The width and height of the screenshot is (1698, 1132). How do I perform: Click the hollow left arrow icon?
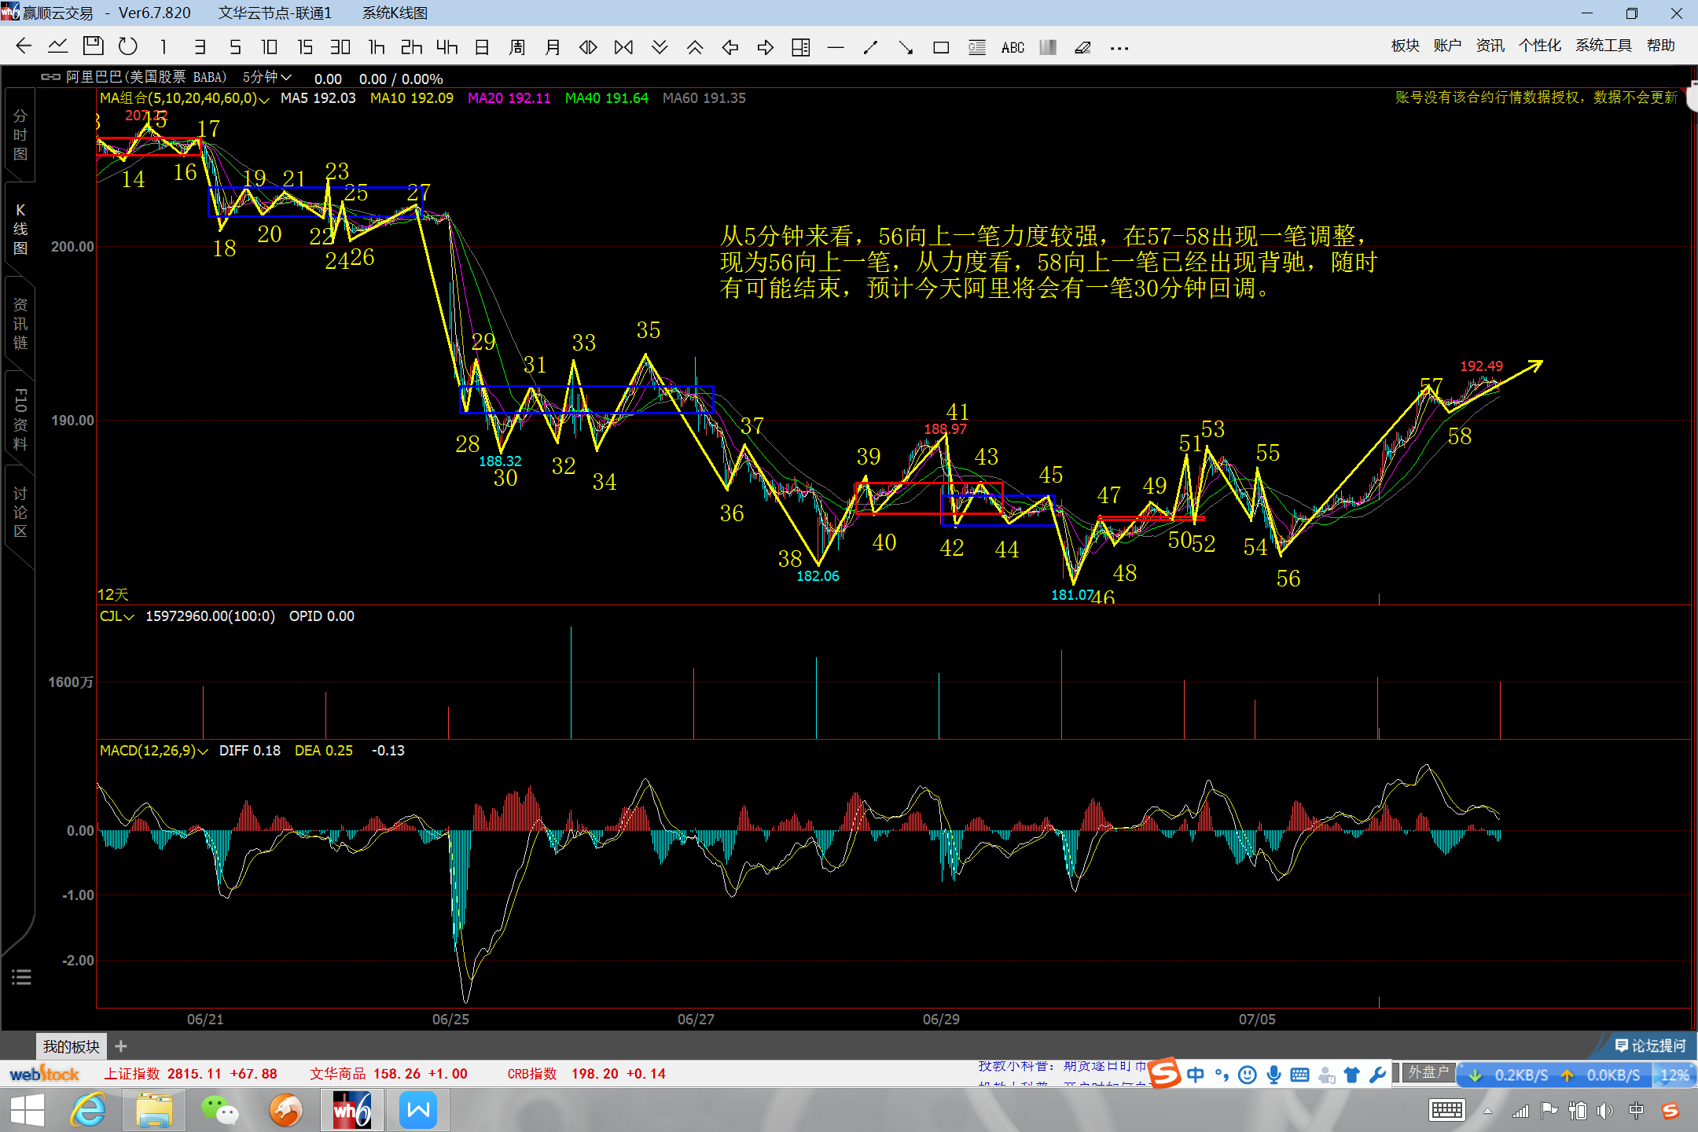(x=730, y=47)
